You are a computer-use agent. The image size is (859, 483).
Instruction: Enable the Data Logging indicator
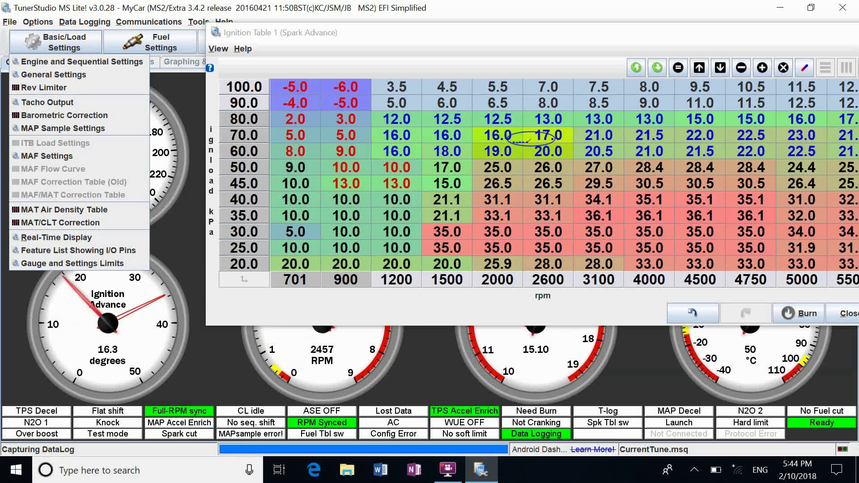click(x=536, y=433)
